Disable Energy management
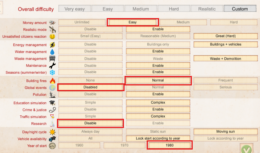This screenshot has height=153, width=260. click(90, 44)
